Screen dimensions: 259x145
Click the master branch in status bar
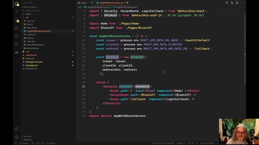tap(24, 143)
